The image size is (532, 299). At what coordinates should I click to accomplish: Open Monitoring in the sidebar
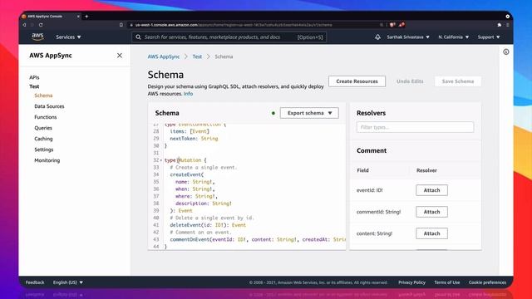[47, 160]
